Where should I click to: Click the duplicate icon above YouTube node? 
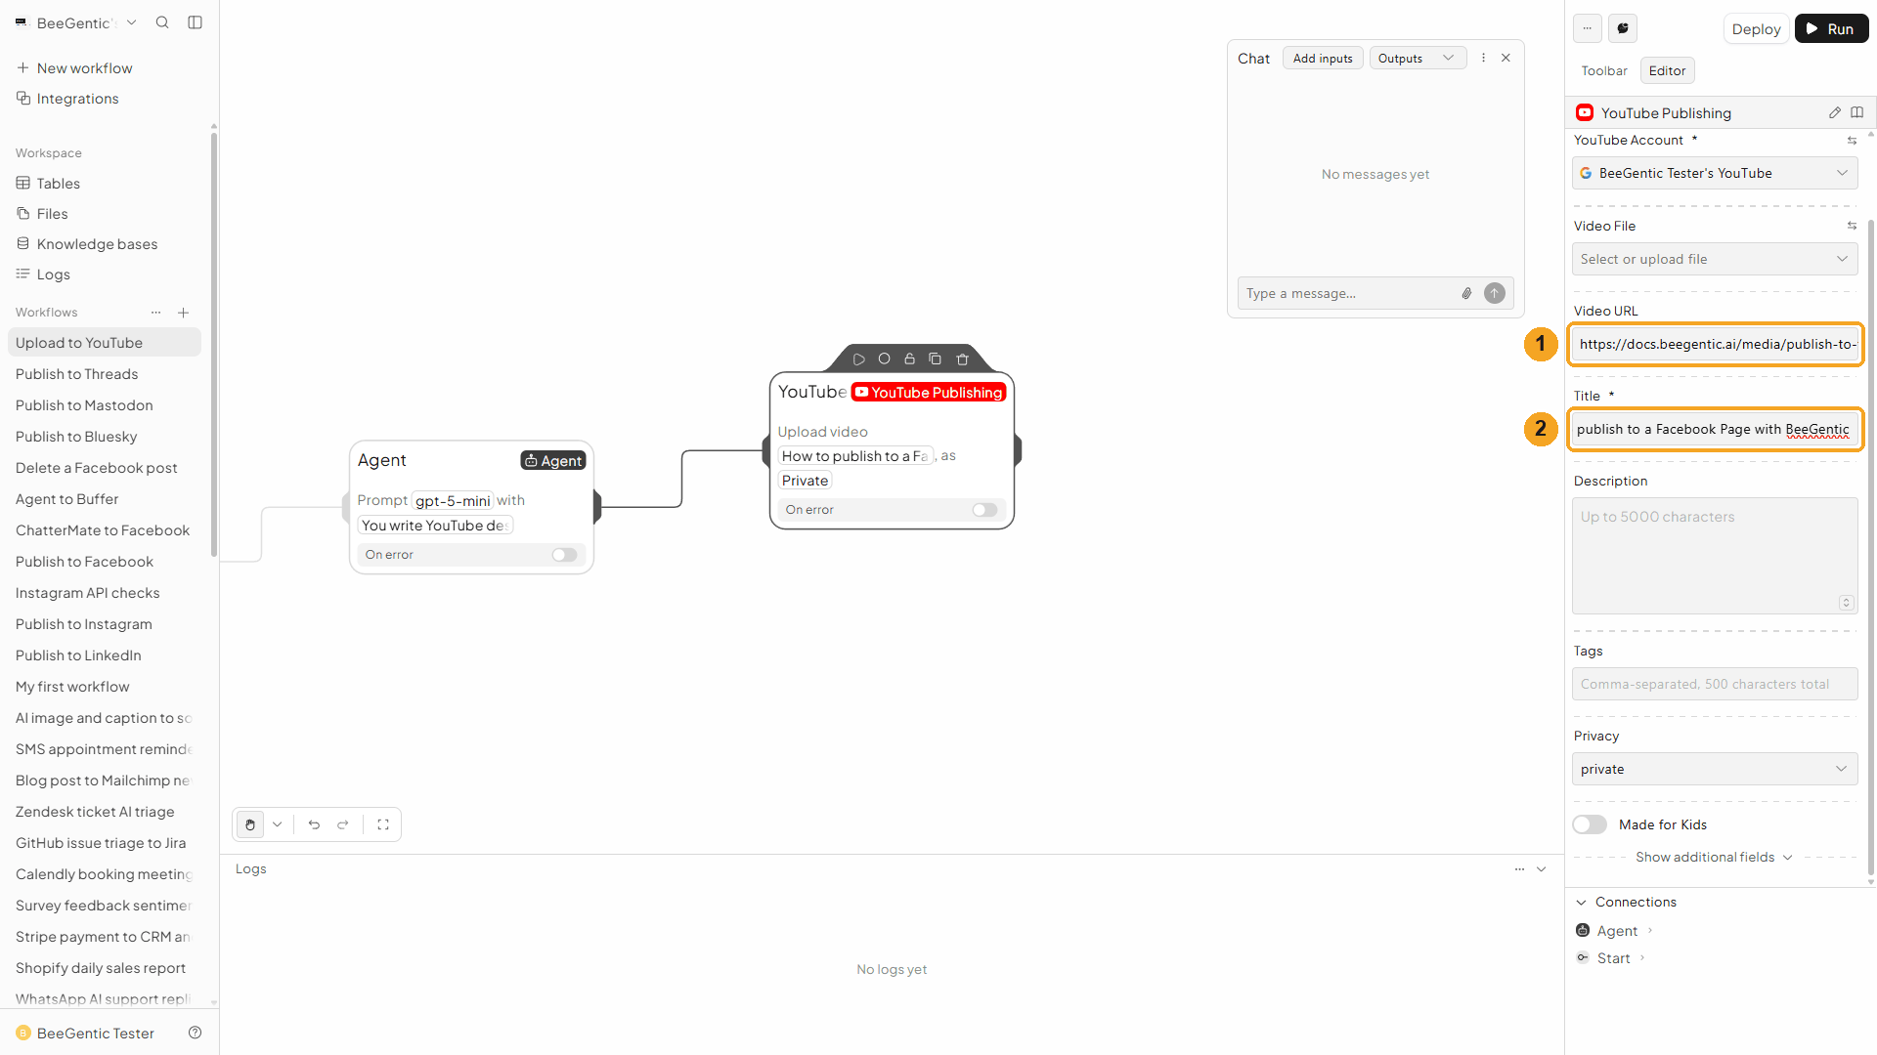pos(935,359)
